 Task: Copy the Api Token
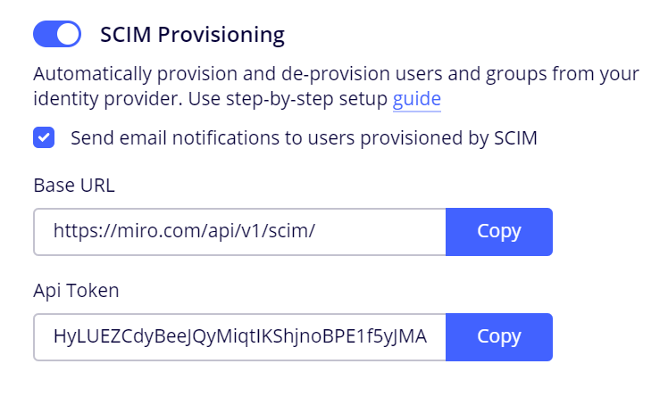point(498,336)
